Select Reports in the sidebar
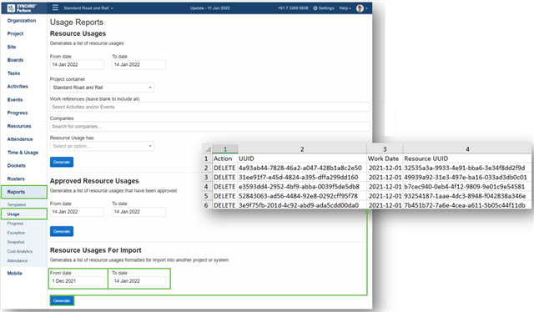 [x=24, y=192]
